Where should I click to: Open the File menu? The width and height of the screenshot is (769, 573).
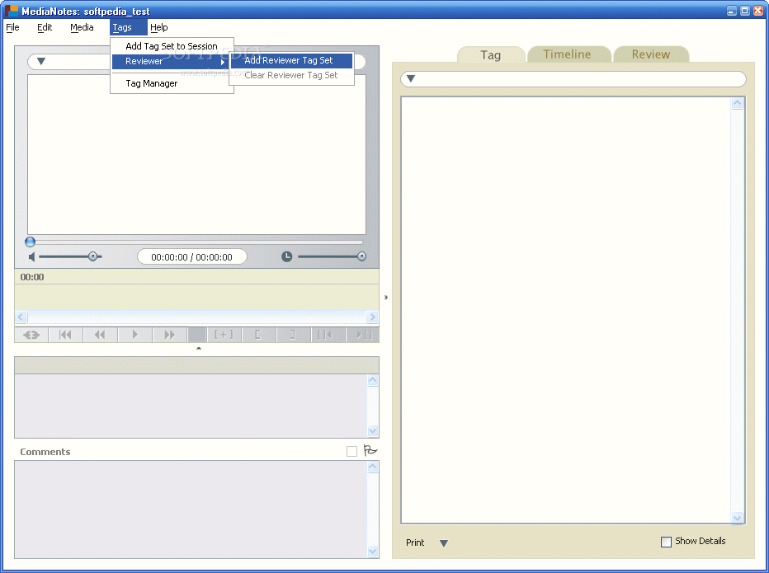12,27
